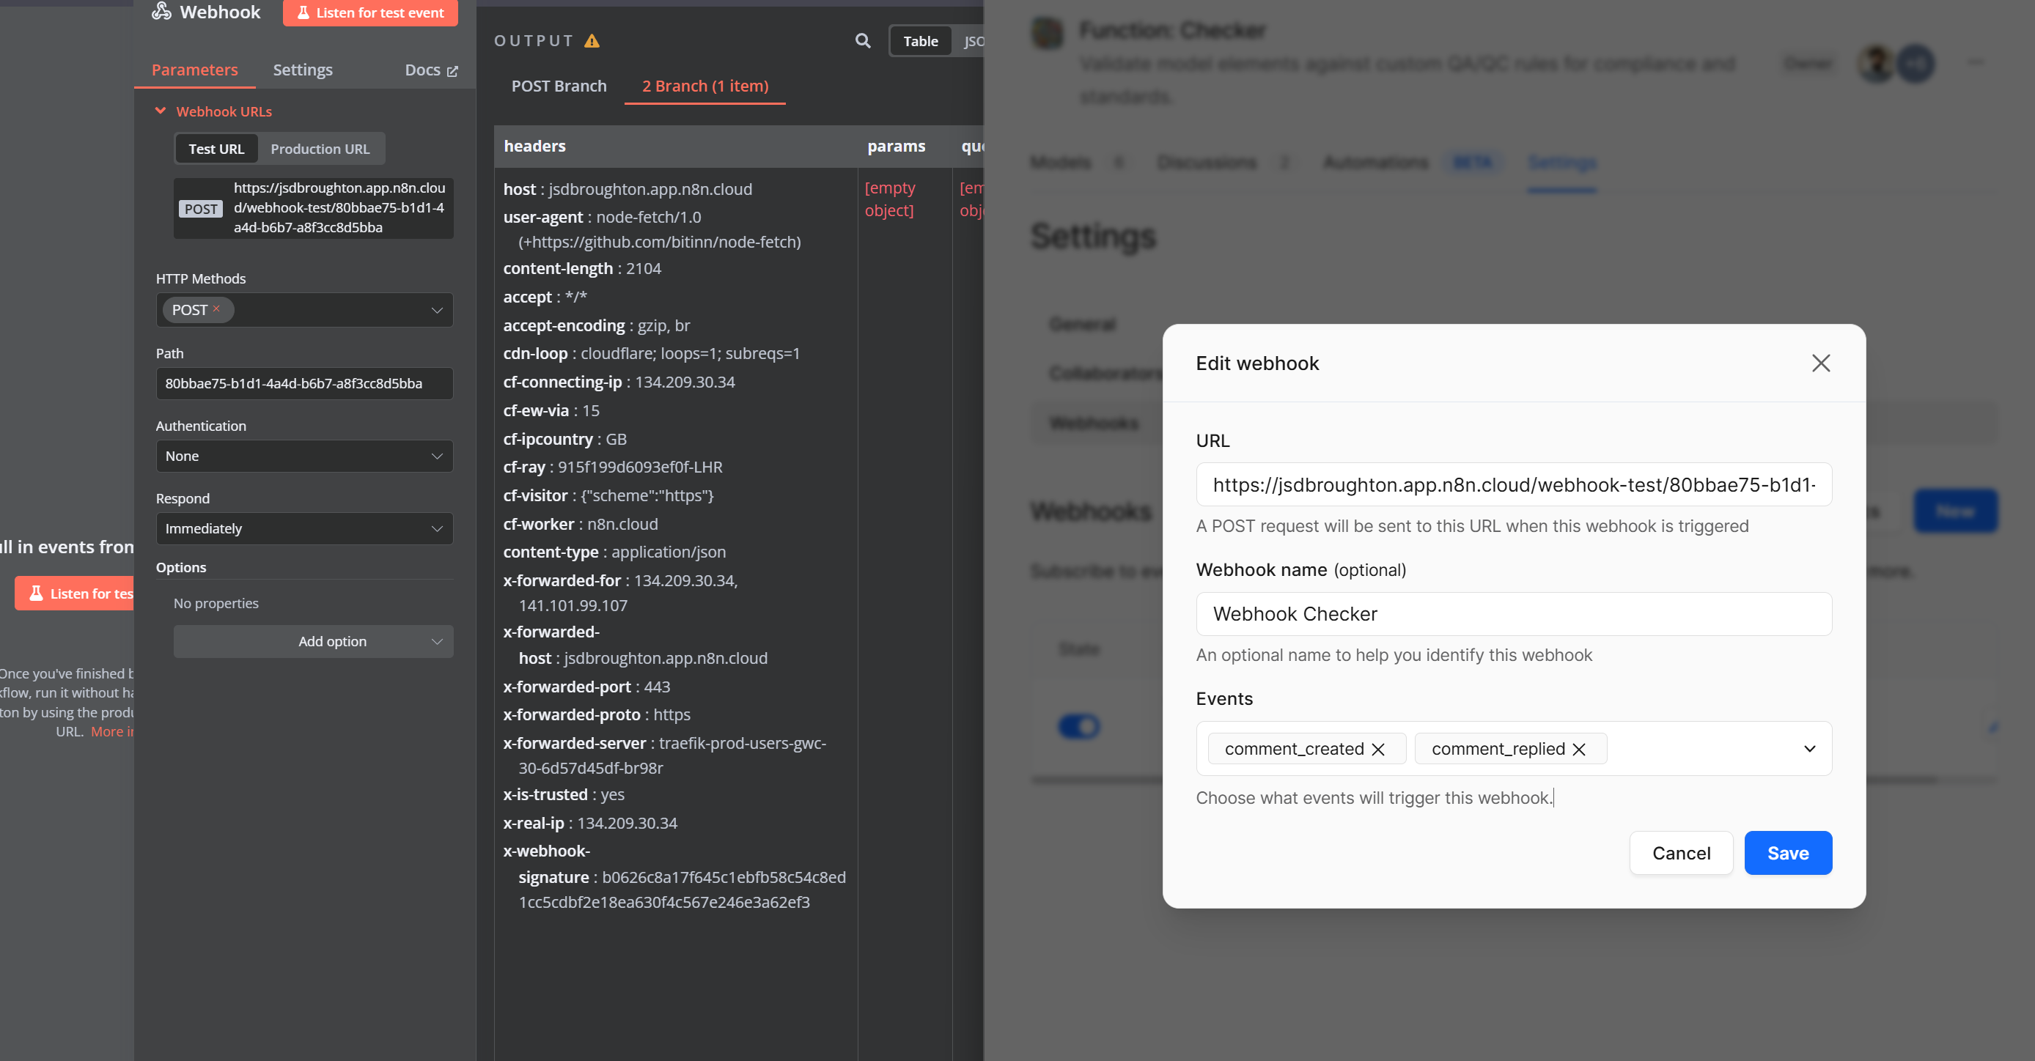Click the Output warning triangle icon

pyautogui.click(x=592, y=40)
